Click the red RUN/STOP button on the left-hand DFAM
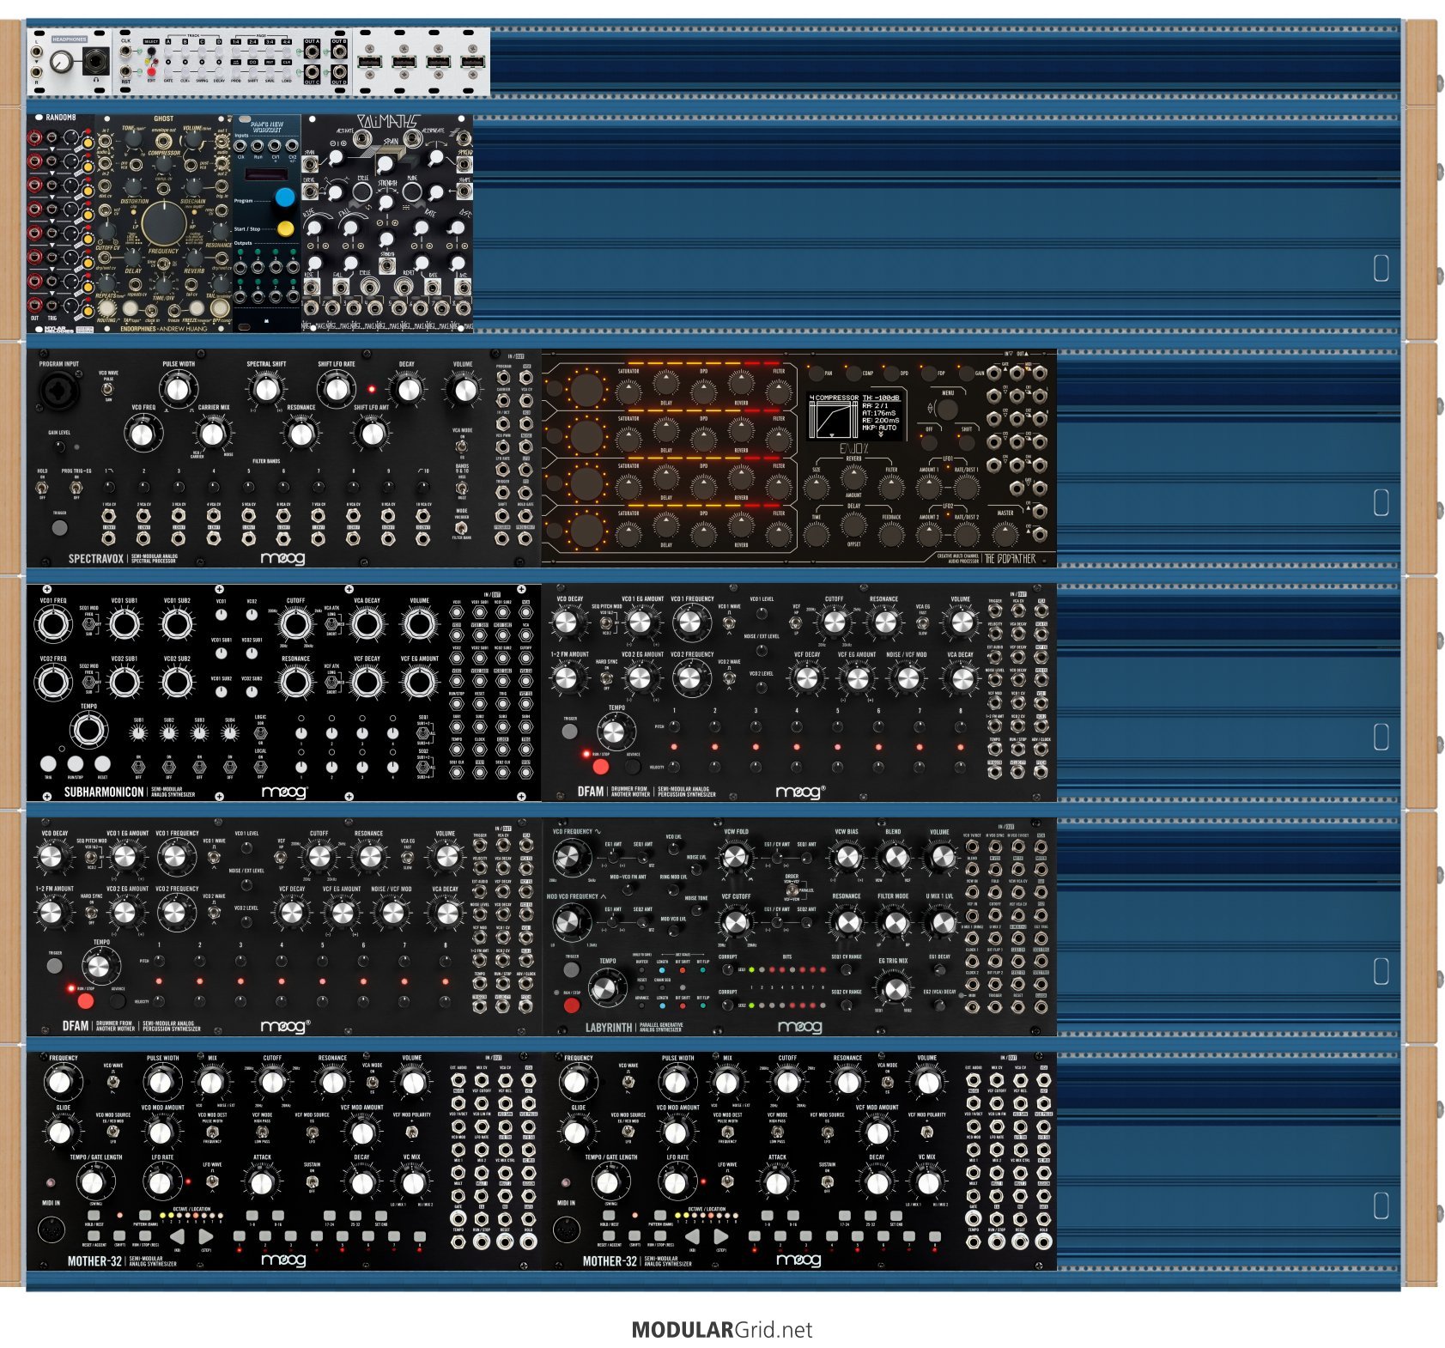 pos(85,1000)
